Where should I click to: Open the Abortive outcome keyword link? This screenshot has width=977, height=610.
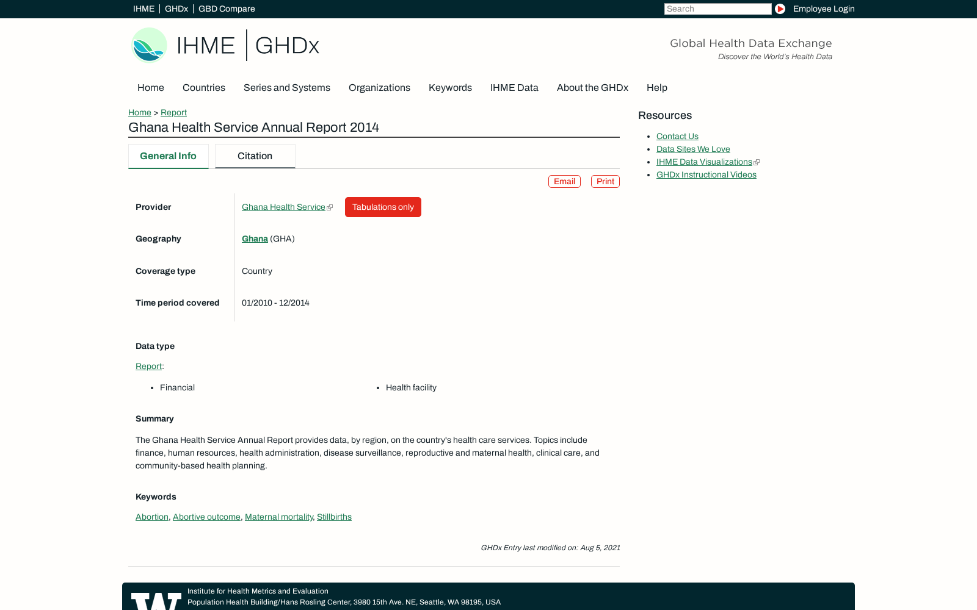click(206, 517)
